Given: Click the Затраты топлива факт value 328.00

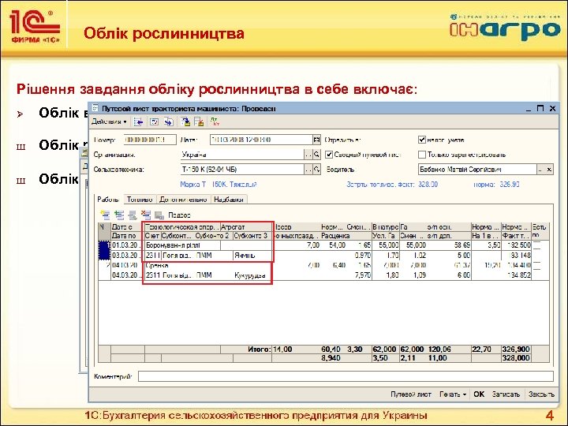Looking at the screenshot, I should tap(428, 185).
